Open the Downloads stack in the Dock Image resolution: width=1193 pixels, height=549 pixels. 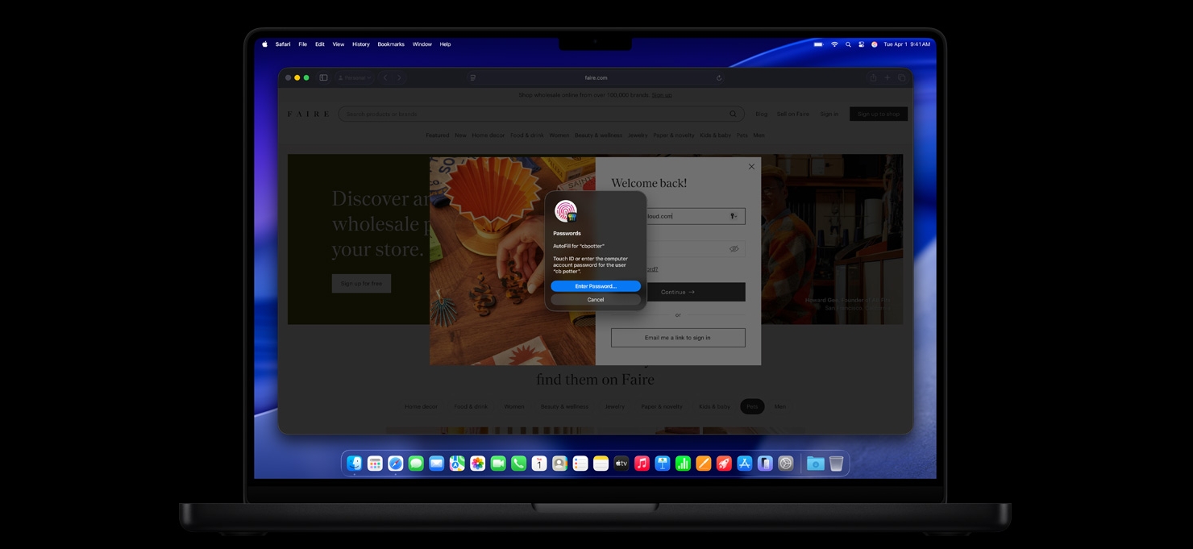coord(815,464)
